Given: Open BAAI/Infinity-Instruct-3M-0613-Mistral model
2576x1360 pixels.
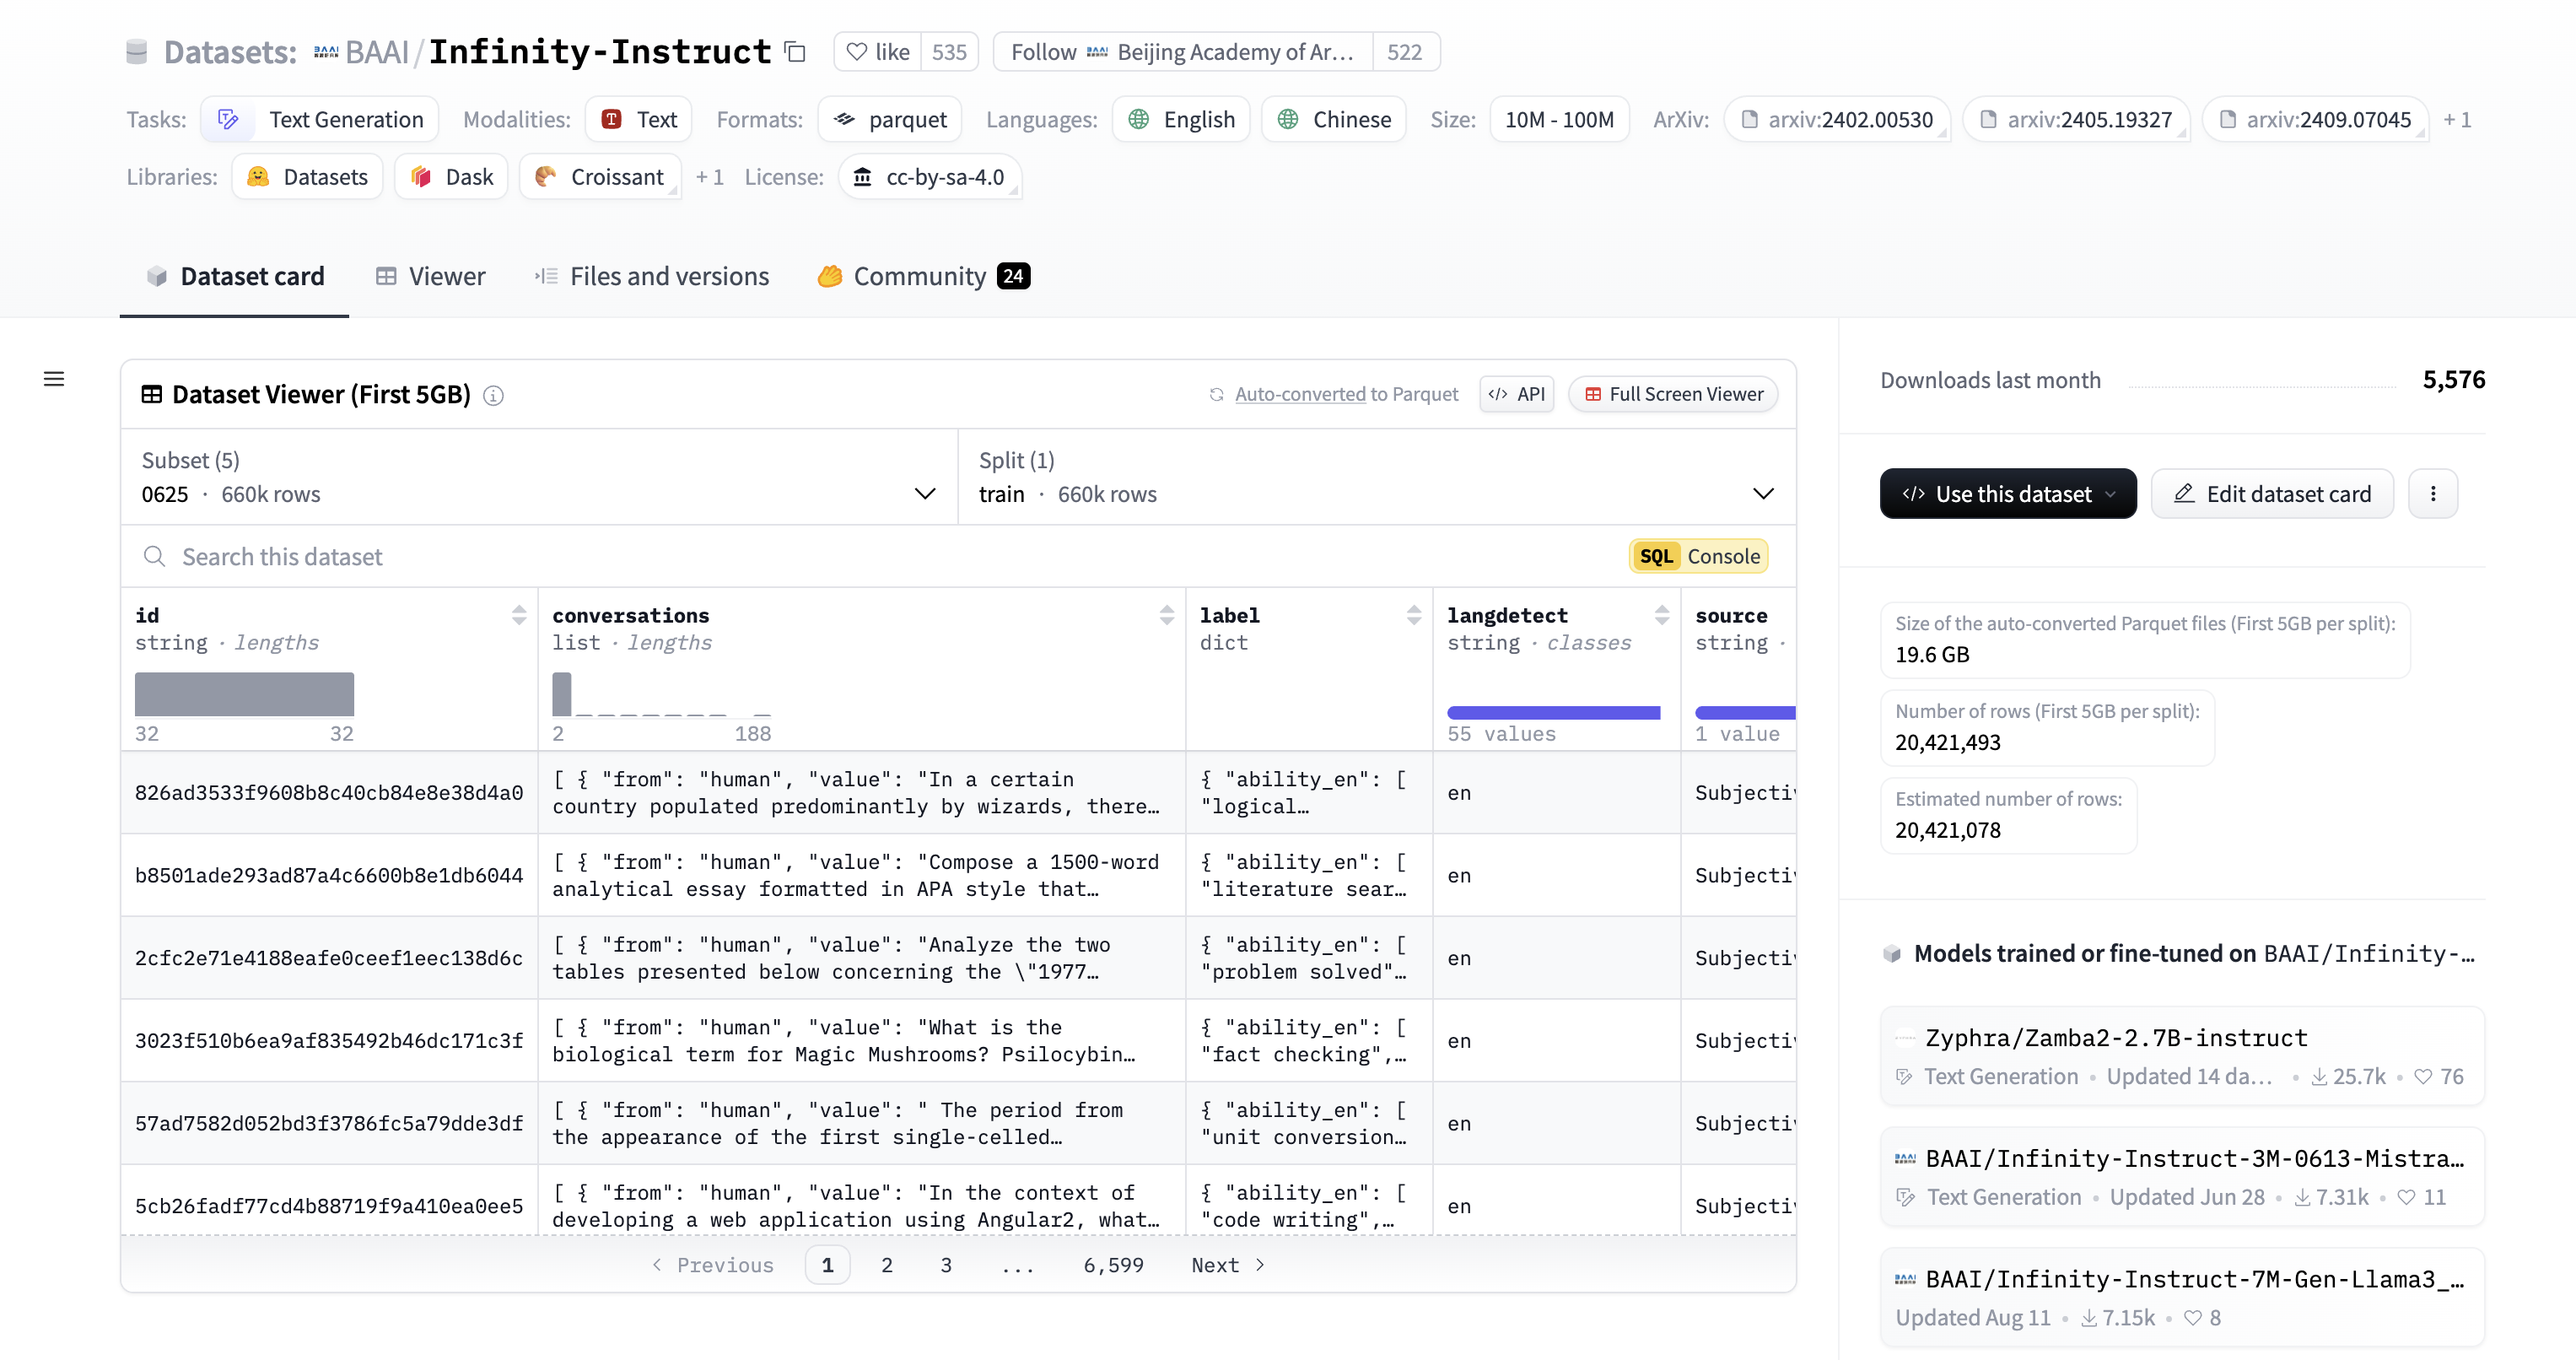Looking at the screenshot, I should point(2182,1177).
